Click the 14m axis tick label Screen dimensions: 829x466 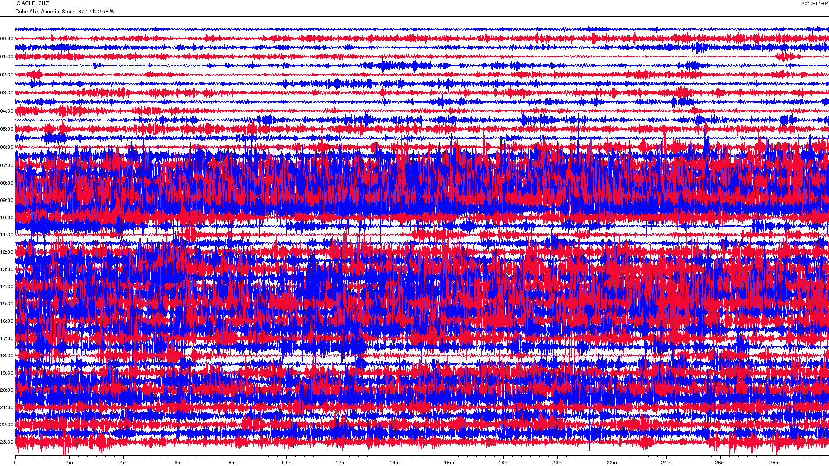pos(395,463)
